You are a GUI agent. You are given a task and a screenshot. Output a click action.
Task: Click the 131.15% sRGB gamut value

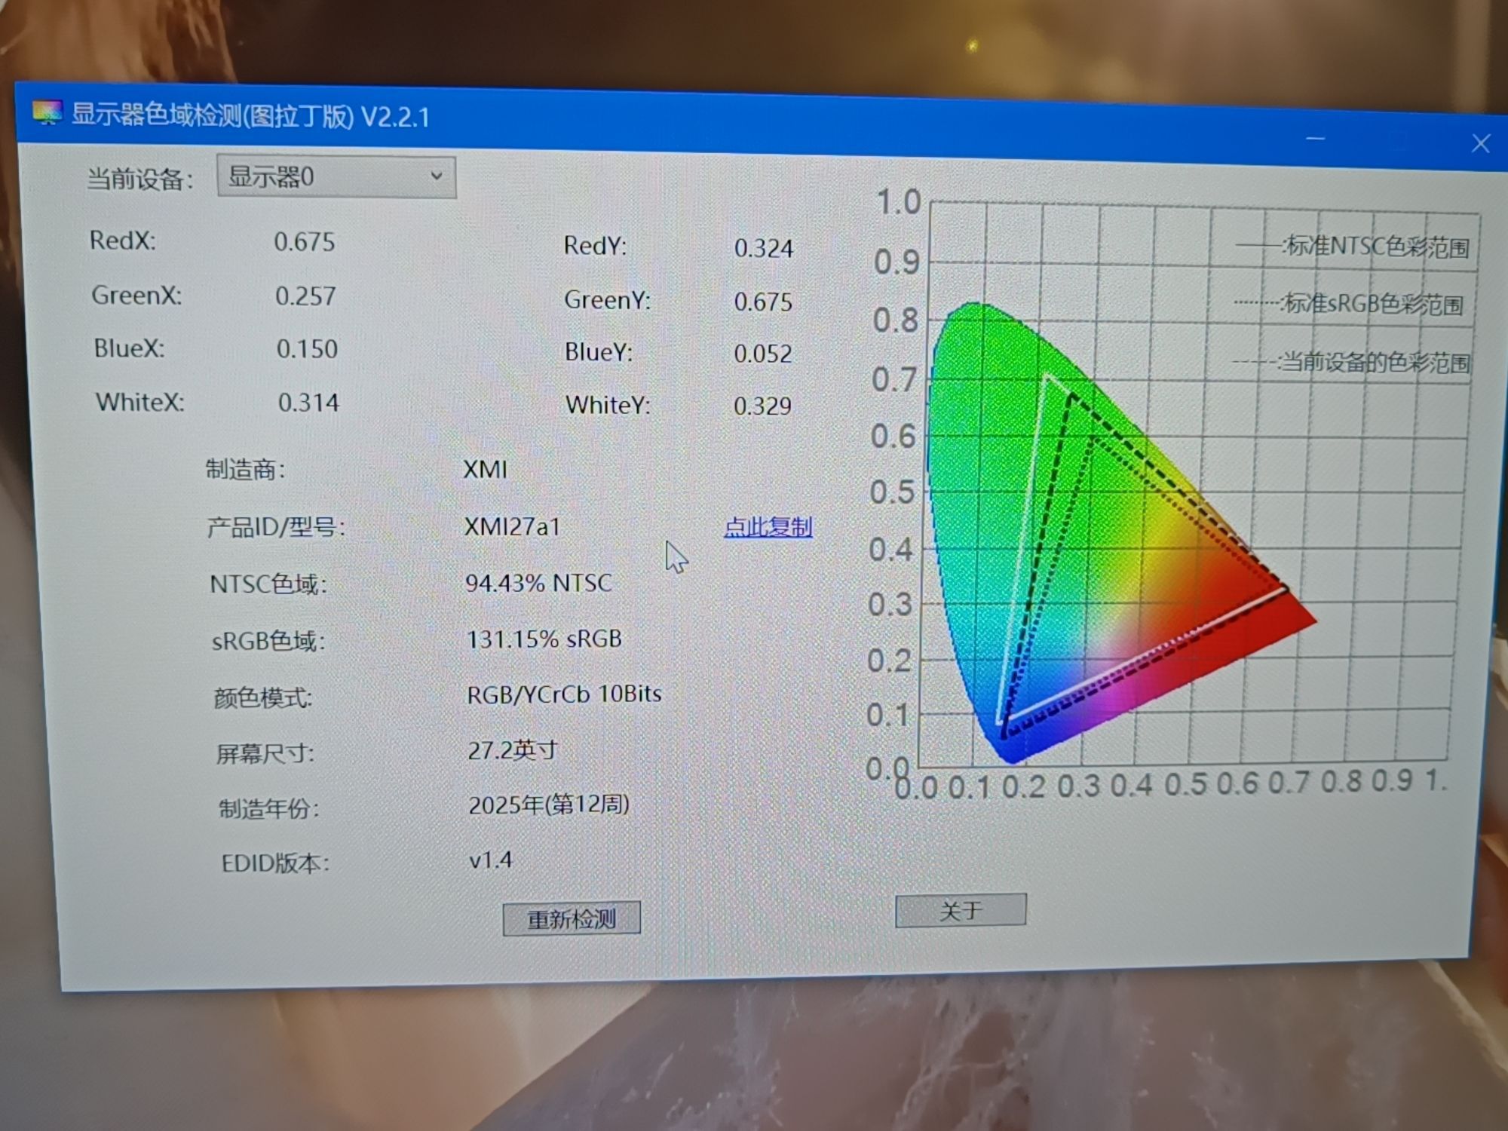coord(544,639)
